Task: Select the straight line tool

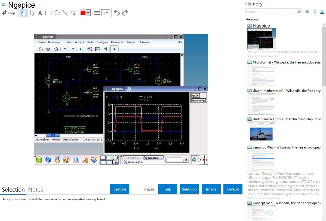Action: tap(64, 13)
